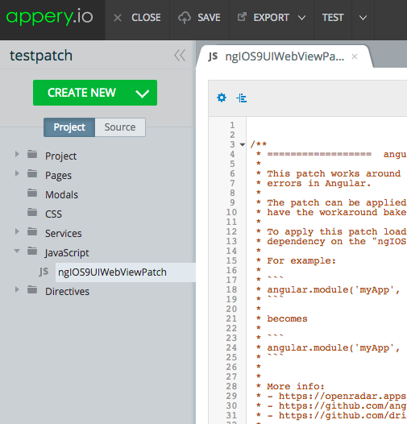The width and height of the screenshot is (407, 424).
Task: Click the EXPORT button
Action: (x=272, y=18)
